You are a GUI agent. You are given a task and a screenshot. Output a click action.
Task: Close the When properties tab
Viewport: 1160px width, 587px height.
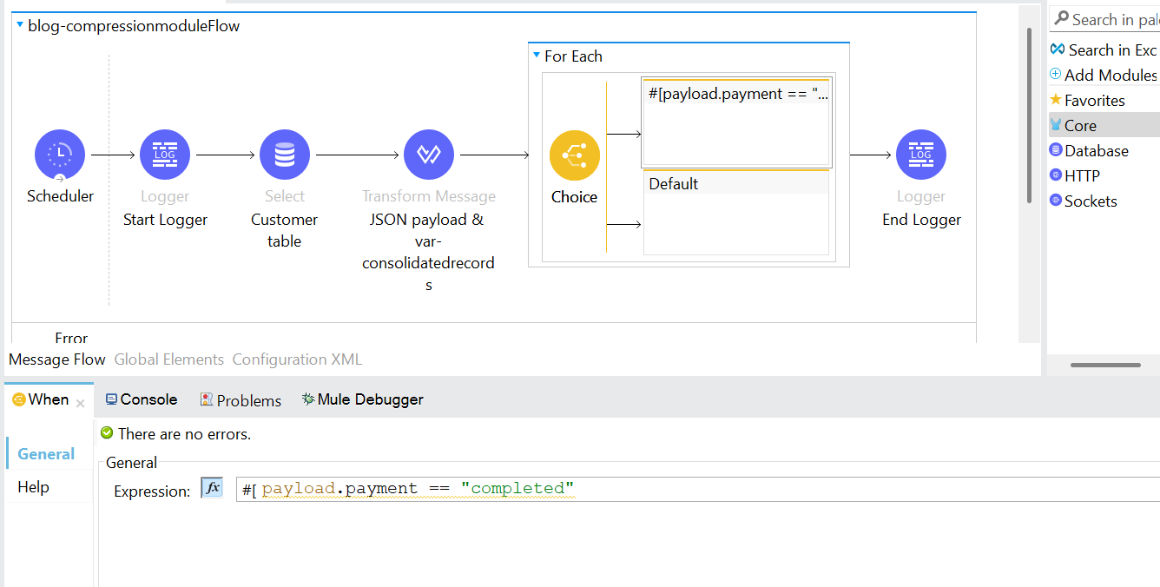(80, 403)
